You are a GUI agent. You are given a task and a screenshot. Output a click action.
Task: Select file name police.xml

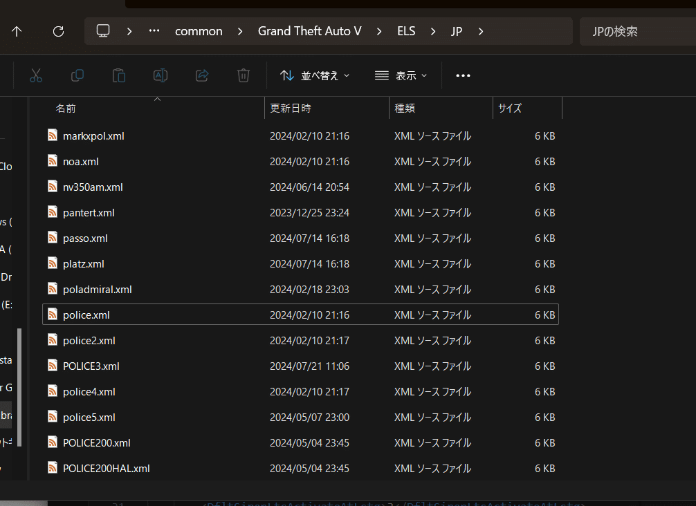click(86, 315)
